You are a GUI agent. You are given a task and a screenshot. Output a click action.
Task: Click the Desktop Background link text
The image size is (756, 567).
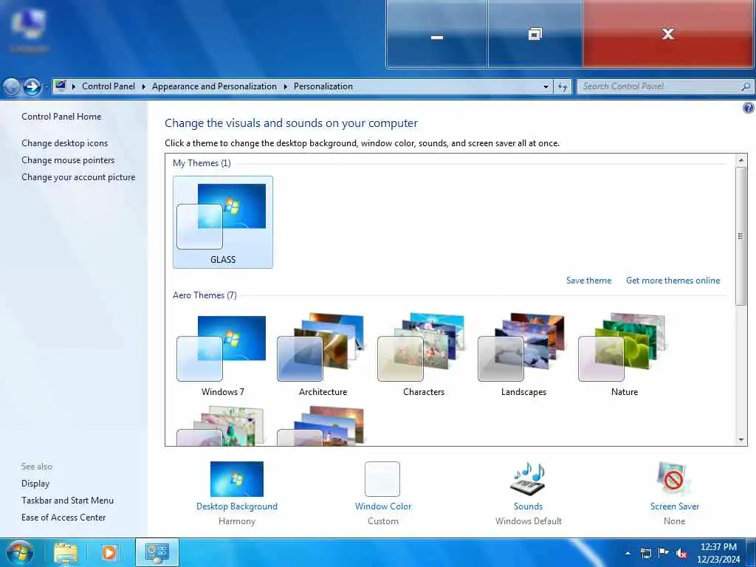pos(237,506)
